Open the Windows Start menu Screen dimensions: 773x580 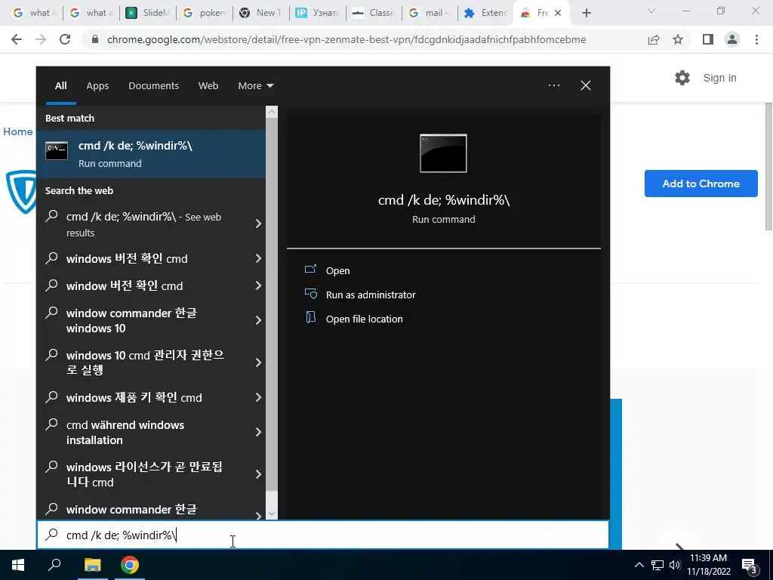pyautogui.click(x=18, y=565)
